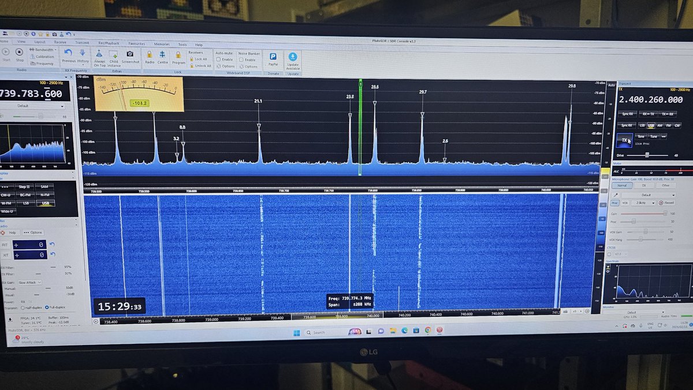Image resolution: width=693 pixels, height=390 pixels.
Task: Click Unlock All receivers
Action: [x=200, y=66]
